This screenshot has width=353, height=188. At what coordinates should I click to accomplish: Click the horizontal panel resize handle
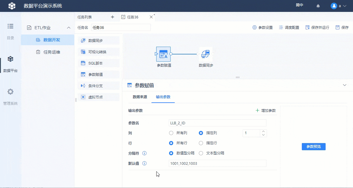point(238,77)
